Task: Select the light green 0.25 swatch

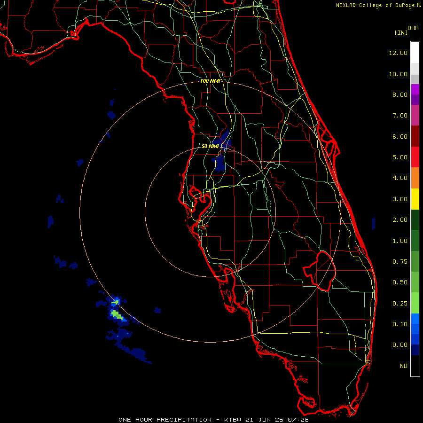Action: [415, 303]
